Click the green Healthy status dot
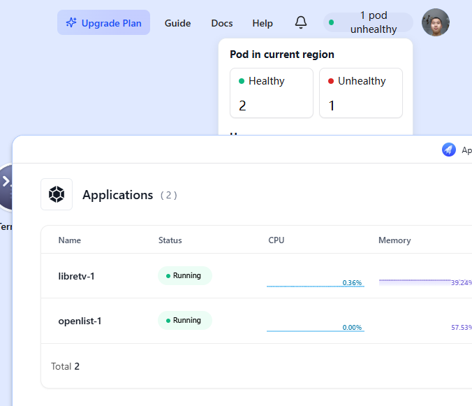This screenshot has width=472, height=406. coord(242,81)
